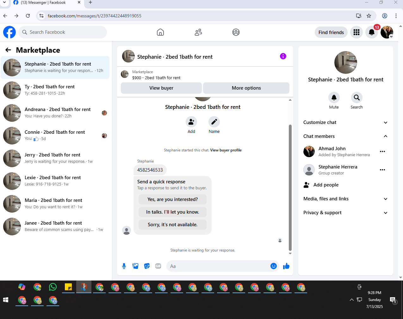
Task: Open the Facebook home logo
Action: pos(9,32)
